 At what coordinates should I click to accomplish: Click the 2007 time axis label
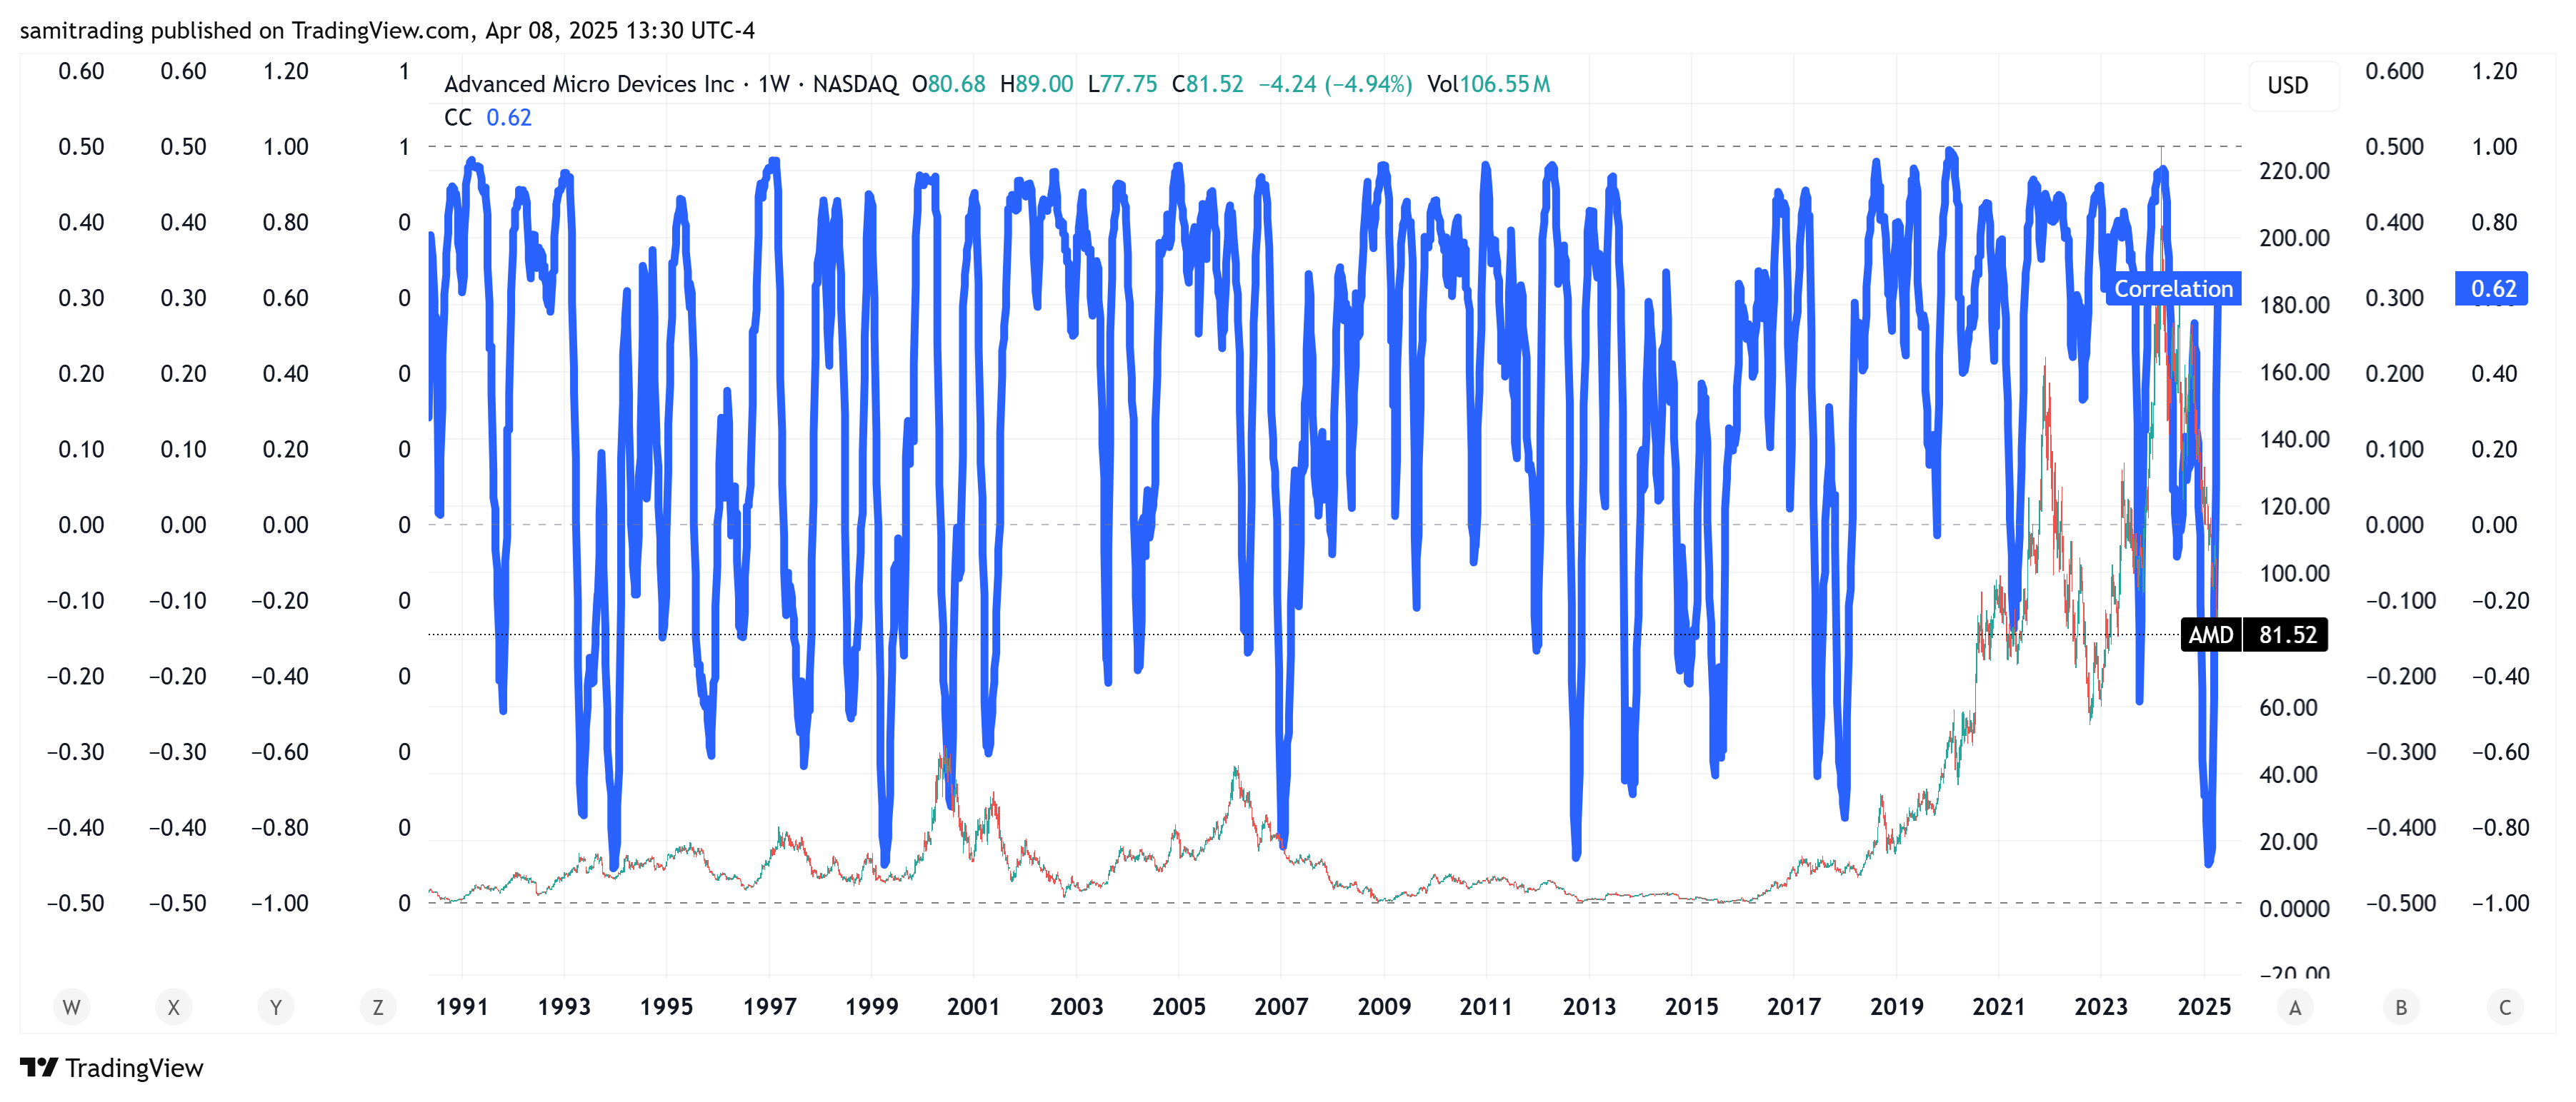tap(1281, 1007)
